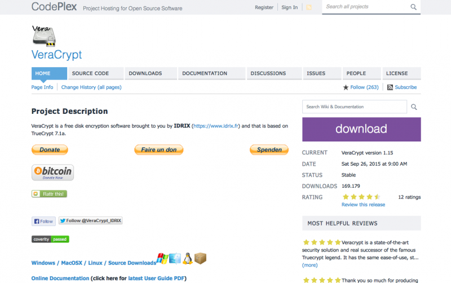Open Review this release link
Screen dimensions: 451x283
(363, 205)
